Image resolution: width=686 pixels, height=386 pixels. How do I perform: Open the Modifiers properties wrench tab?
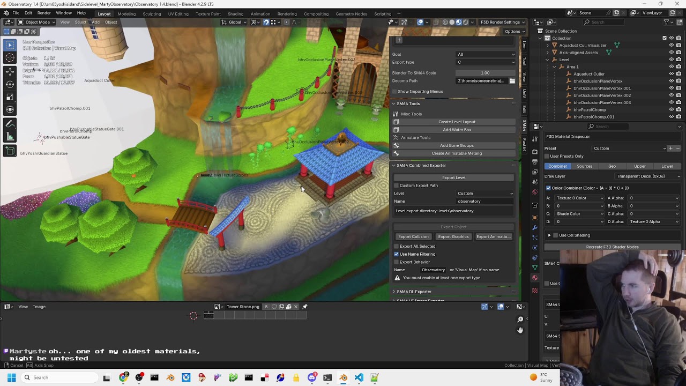coord(535,227)
